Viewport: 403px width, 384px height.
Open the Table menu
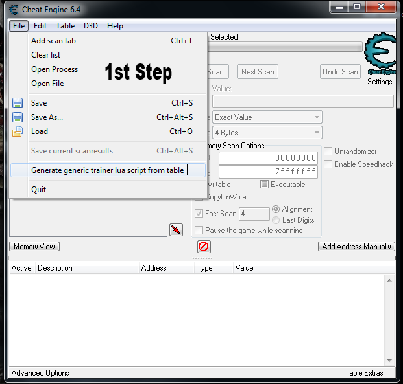point(65,26)
